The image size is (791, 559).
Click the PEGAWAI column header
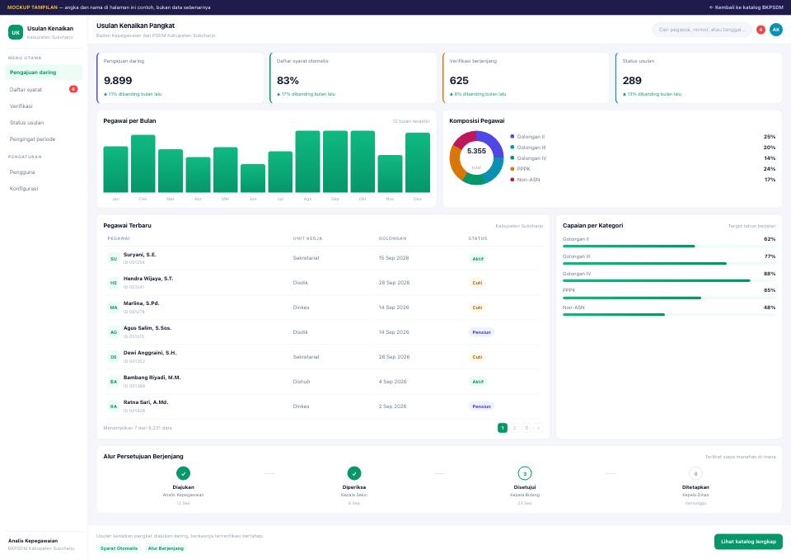coord(119,238)
